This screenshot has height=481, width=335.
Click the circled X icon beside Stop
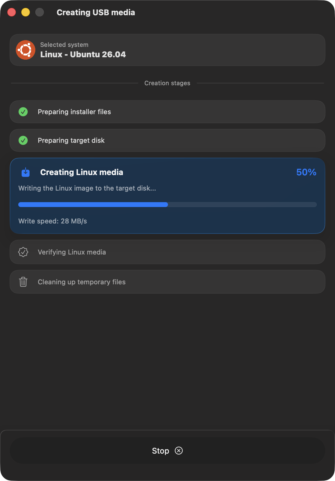pyautogui.click(x=179, y=451)
